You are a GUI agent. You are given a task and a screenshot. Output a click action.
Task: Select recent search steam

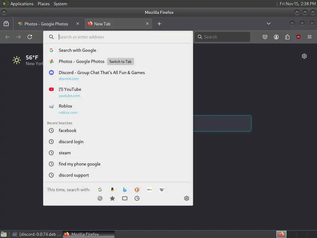118,153
